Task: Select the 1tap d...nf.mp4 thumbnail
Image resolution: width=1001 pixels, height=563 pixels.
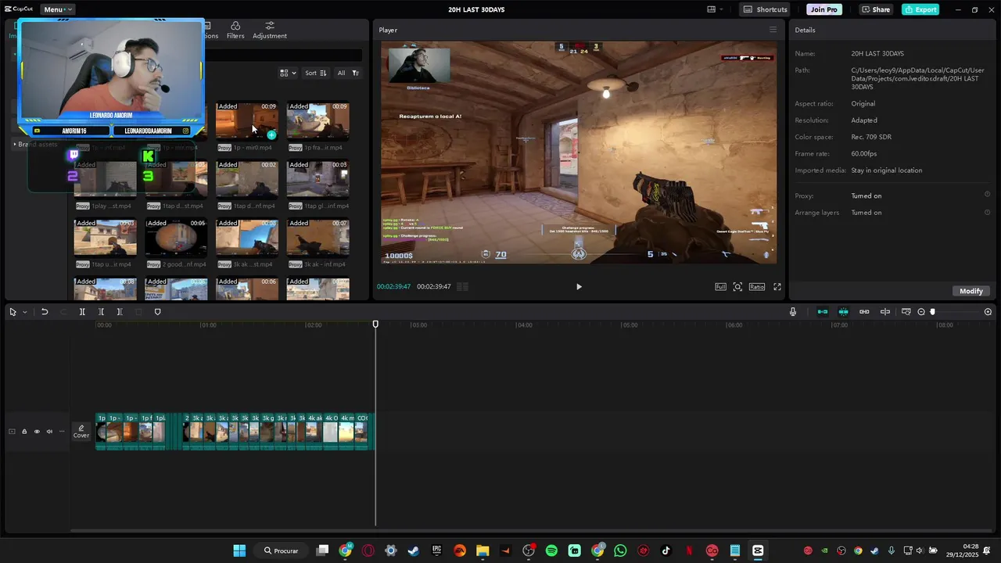Action: pyautogui.click(x=247, y=179)
